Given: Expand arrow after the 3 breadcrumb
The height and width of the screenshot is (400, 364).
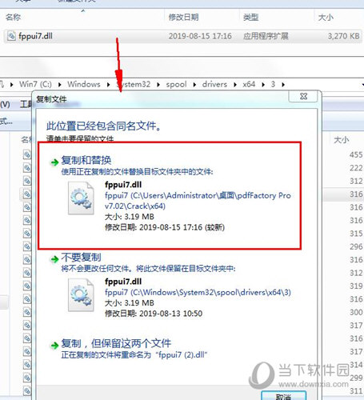Looking at the screenshot, I should [283, 85].
